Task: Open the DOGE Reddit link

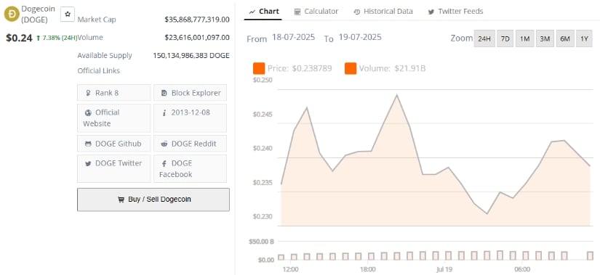Action: [190, 144]
